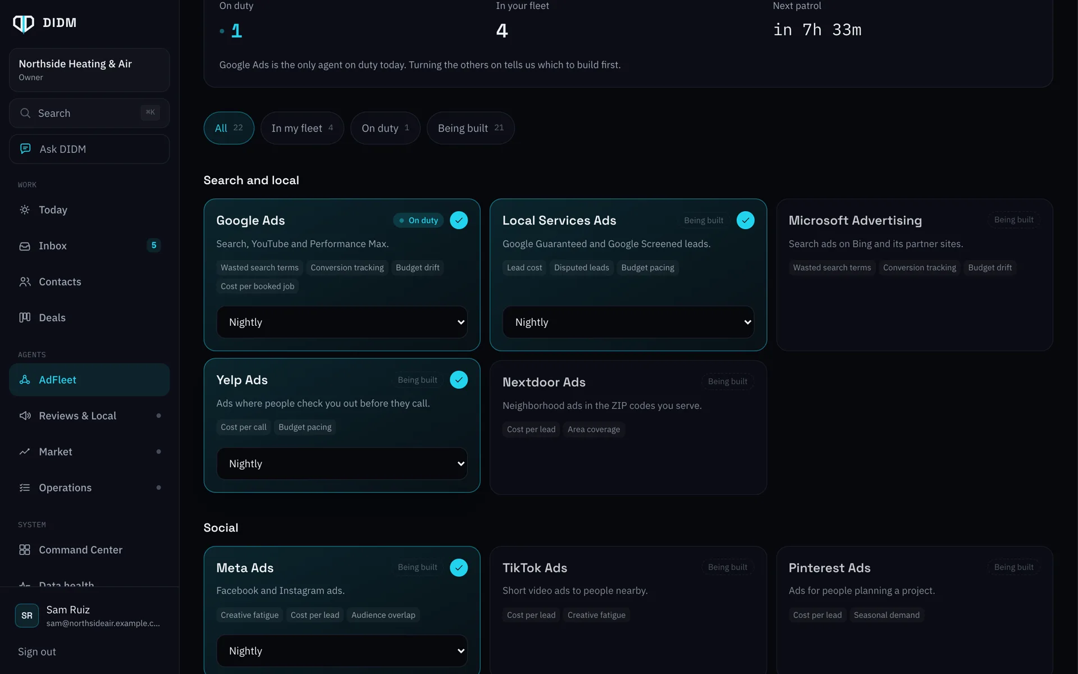Click the Ask DIDM button
Image resolution: width=1078 pixels, height=674 pixels.
point(89,149)
